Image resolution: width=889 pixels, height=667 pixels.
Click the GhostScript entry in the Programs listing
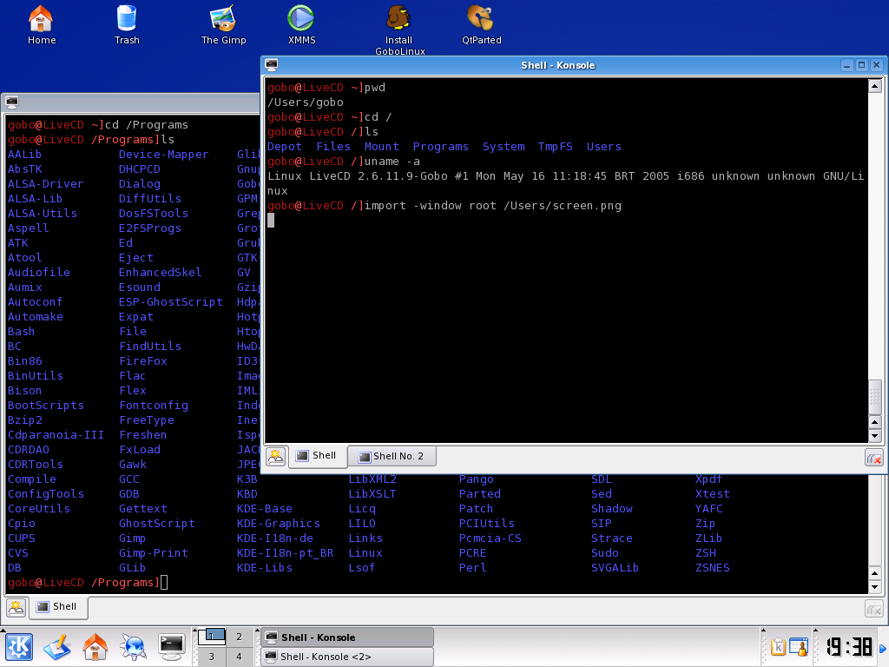click(x=157, y=523)
